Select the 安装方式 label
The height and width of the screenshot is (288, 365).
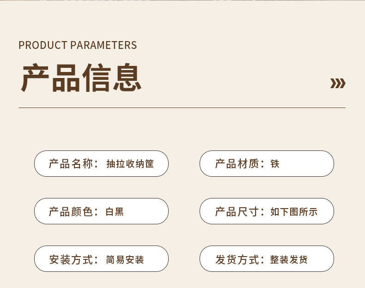(72, 259)
